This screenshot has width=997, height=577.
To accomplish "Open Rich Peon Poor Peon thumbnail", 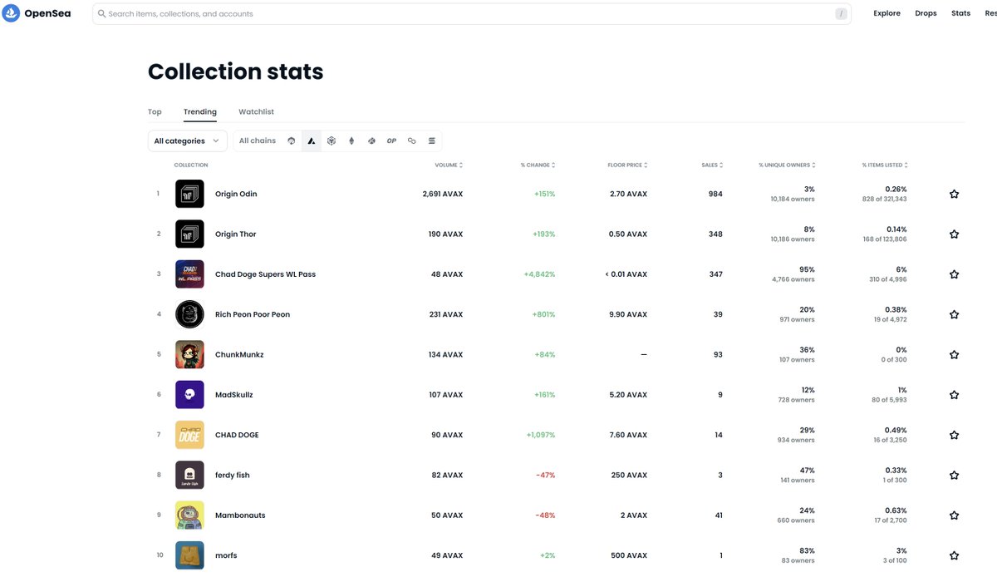I will (x=189, y=314).
